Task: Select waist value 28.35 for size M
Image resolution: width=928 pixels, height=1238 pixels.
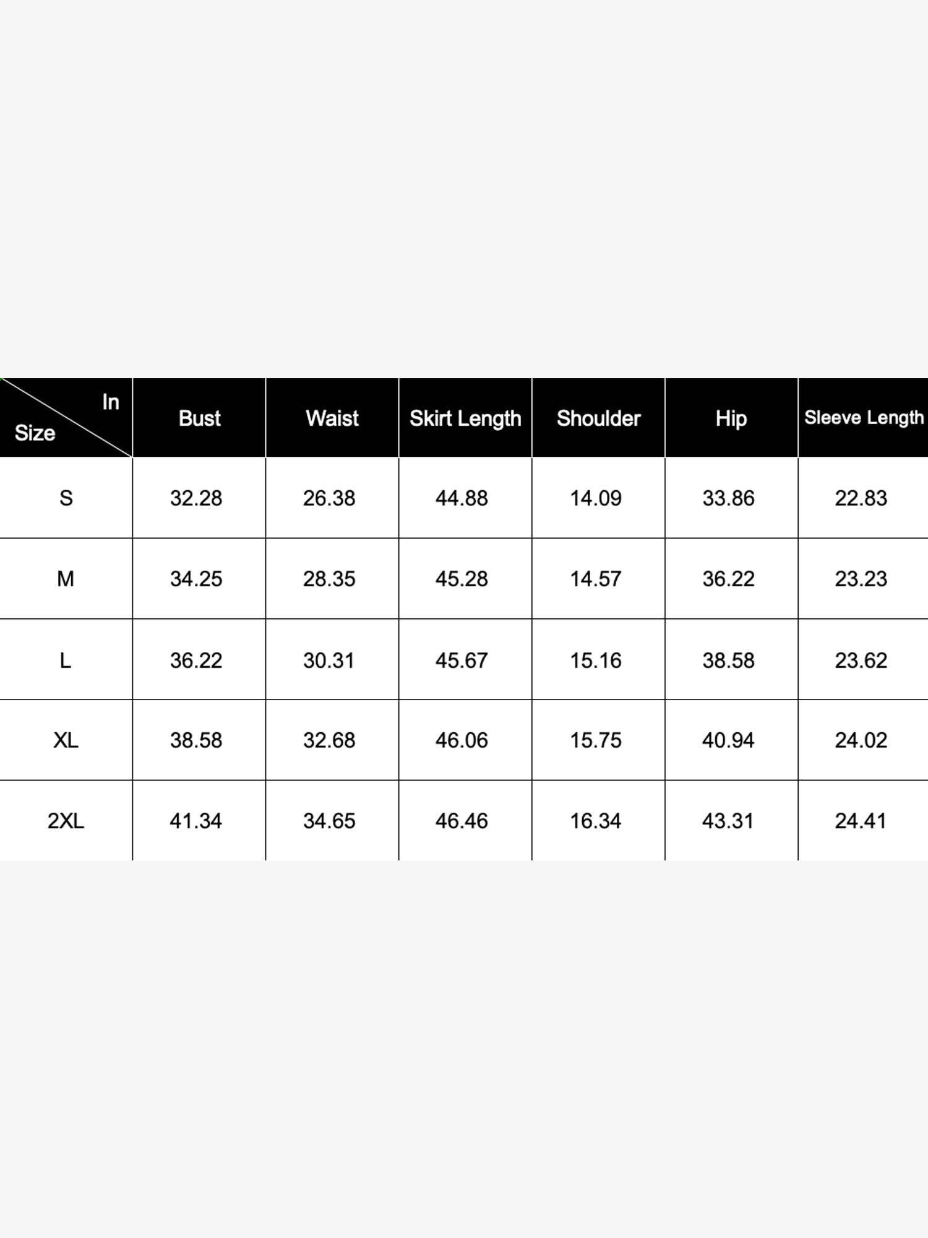Action: (x=329, y=579)
